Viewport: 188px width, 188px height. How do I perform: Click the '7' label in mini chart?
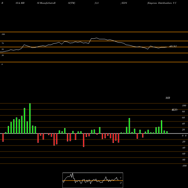click(x=120, y=178)
